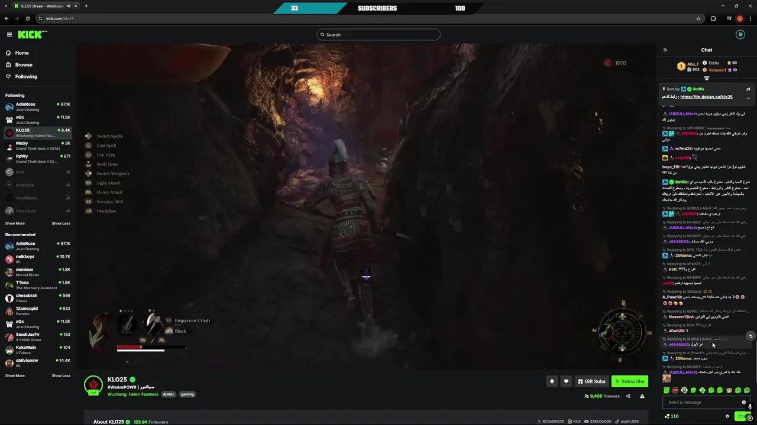Click Show More under Recommended
The image size is (757, 425).
click(15, 376)
